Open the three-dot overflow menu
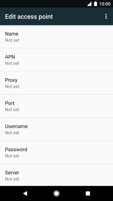This screenshot has height=201, width=113. 106,17
